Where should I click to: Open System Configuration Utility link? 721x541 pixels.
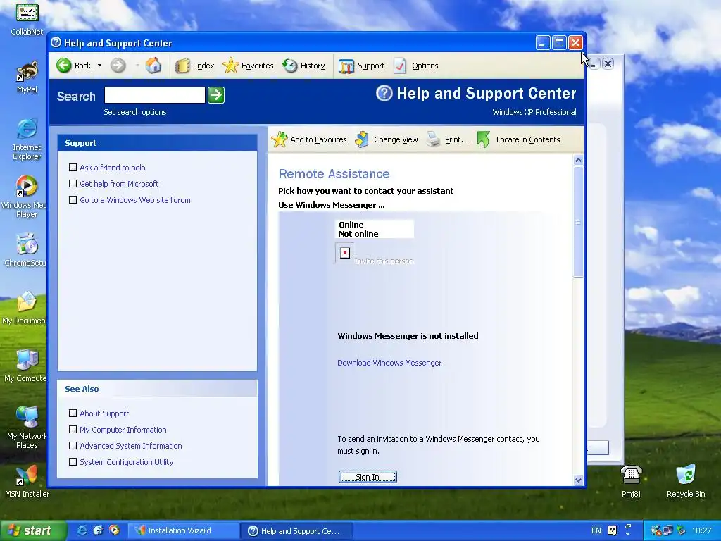(x=127, y=462)
